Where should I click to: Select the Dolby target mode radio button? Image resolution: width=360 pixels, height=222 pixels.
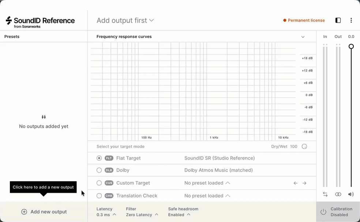(x=99, y=170)
